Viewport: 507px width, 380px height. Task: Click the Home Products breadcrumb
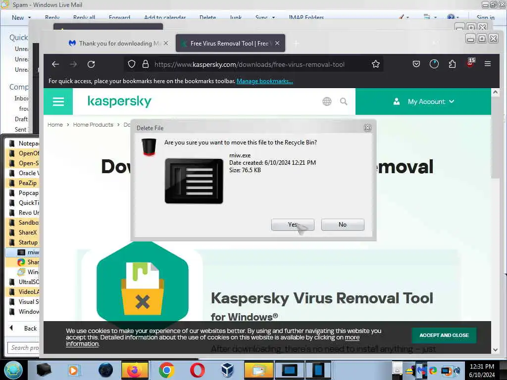[x=93, y=125]
